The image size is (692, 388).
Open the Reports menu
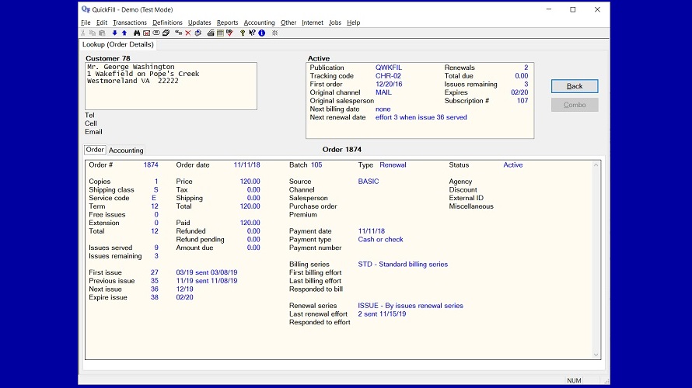(227, 23)
